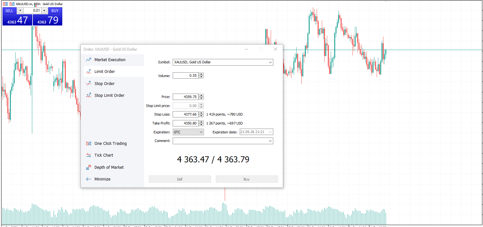Image resolution: width=483 pixels, height=227 pixels.
Task: Open the Tick Chart view
Action: pyautogui.click(x=104, y=155)
